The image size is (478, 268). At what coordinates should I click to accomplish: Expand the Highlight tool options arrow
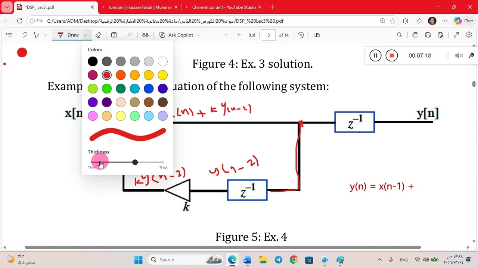(x=46, y=35)
